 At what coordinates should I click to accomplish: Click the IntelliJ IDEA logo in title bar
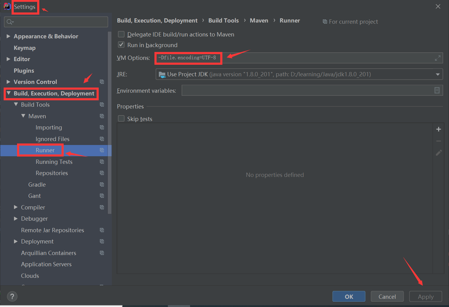point(7,6)
